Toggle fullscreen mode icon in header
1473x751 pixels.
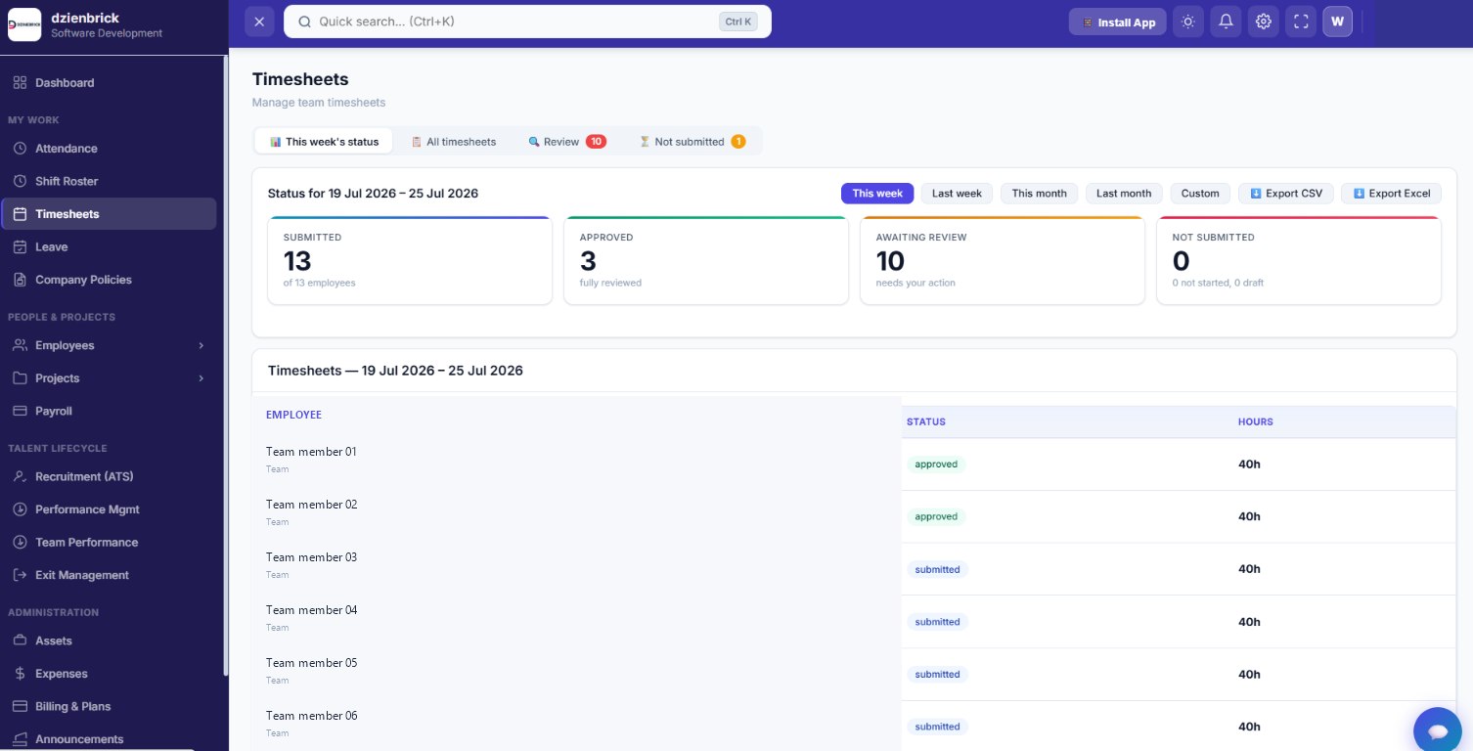[x=1301, y=22]
